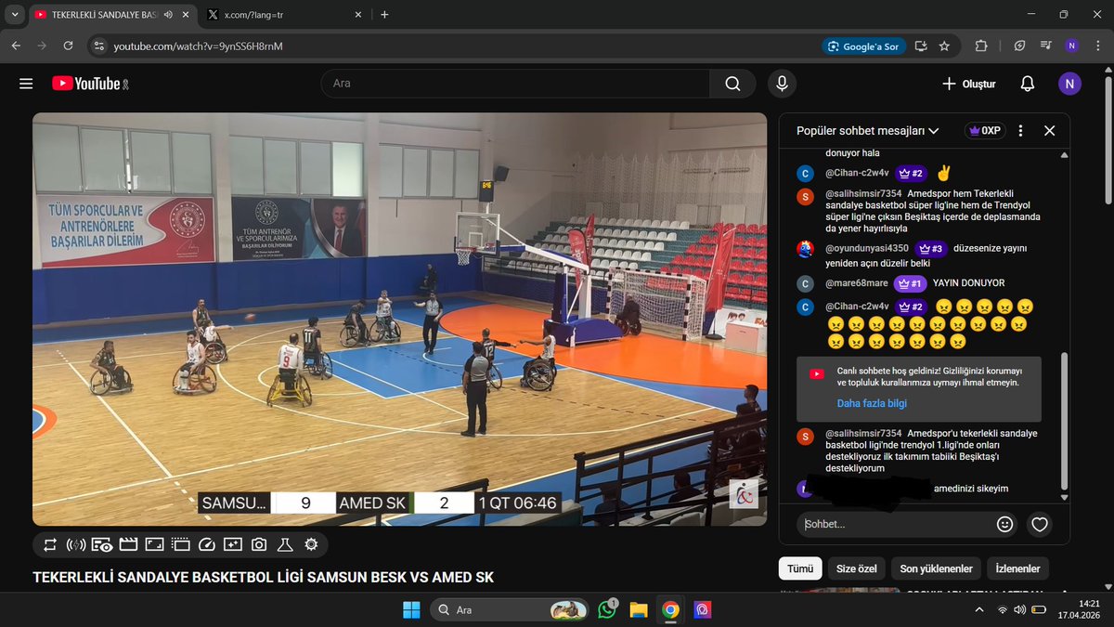Click user @salihsimsir7354 in Beşiktaş chat message
Image resolution: width=1114 pixels, height=627 pixels.
(x=863, y=192)
